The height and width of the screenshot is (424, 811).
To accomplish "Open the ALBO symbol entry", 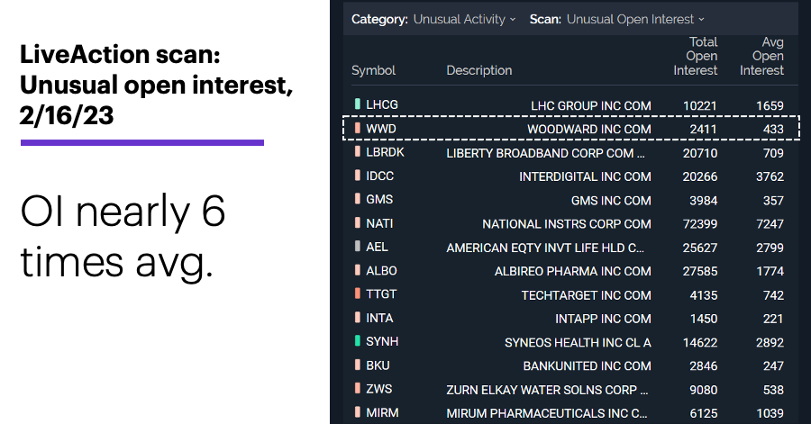I will tap(381, 271).
